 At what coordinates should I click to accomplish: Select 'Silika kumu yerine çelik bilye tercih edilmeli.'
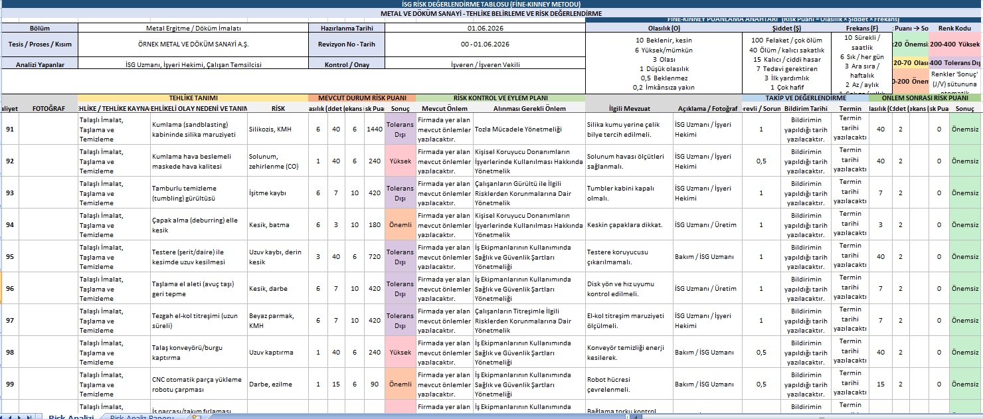click(629, 129)
